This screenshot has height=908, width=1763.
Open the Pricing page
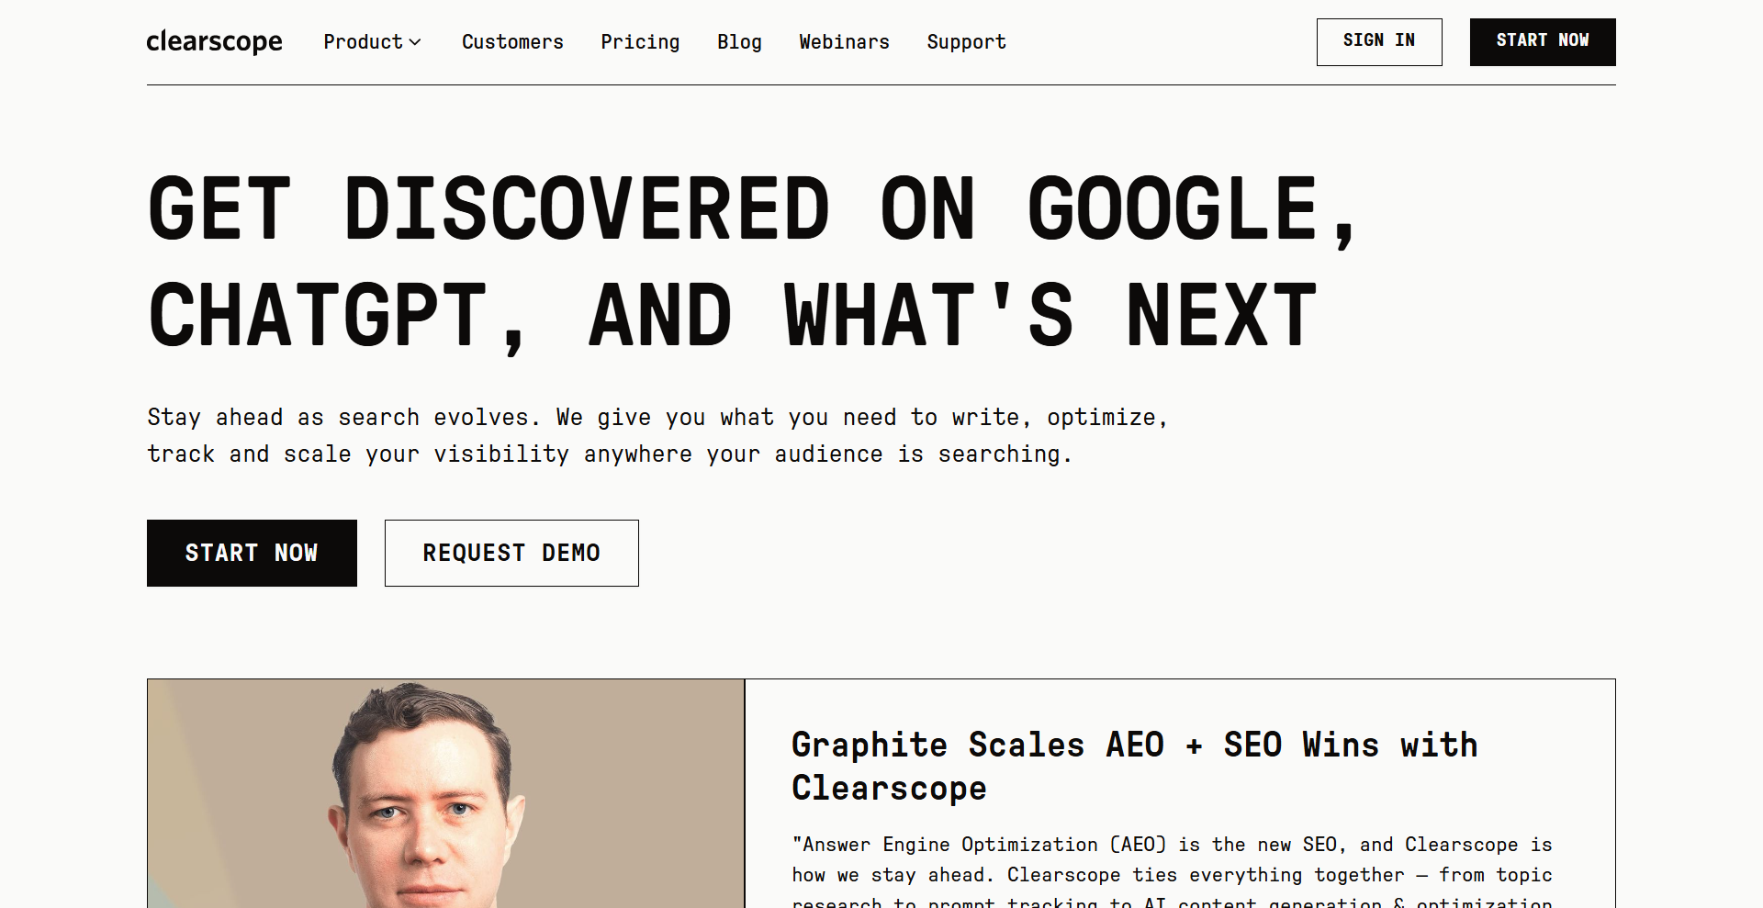640,42
